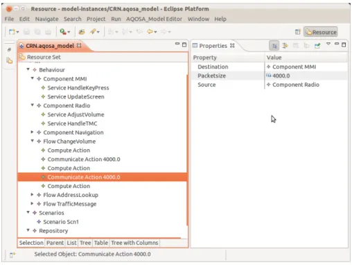This screenshot has width=352, height=265.
Task: Click the Print toolbar icon
Action: [48, 32]
